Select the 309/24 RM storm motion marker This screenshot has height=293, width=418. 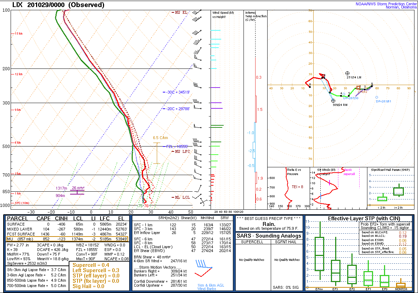coord(332,101)
